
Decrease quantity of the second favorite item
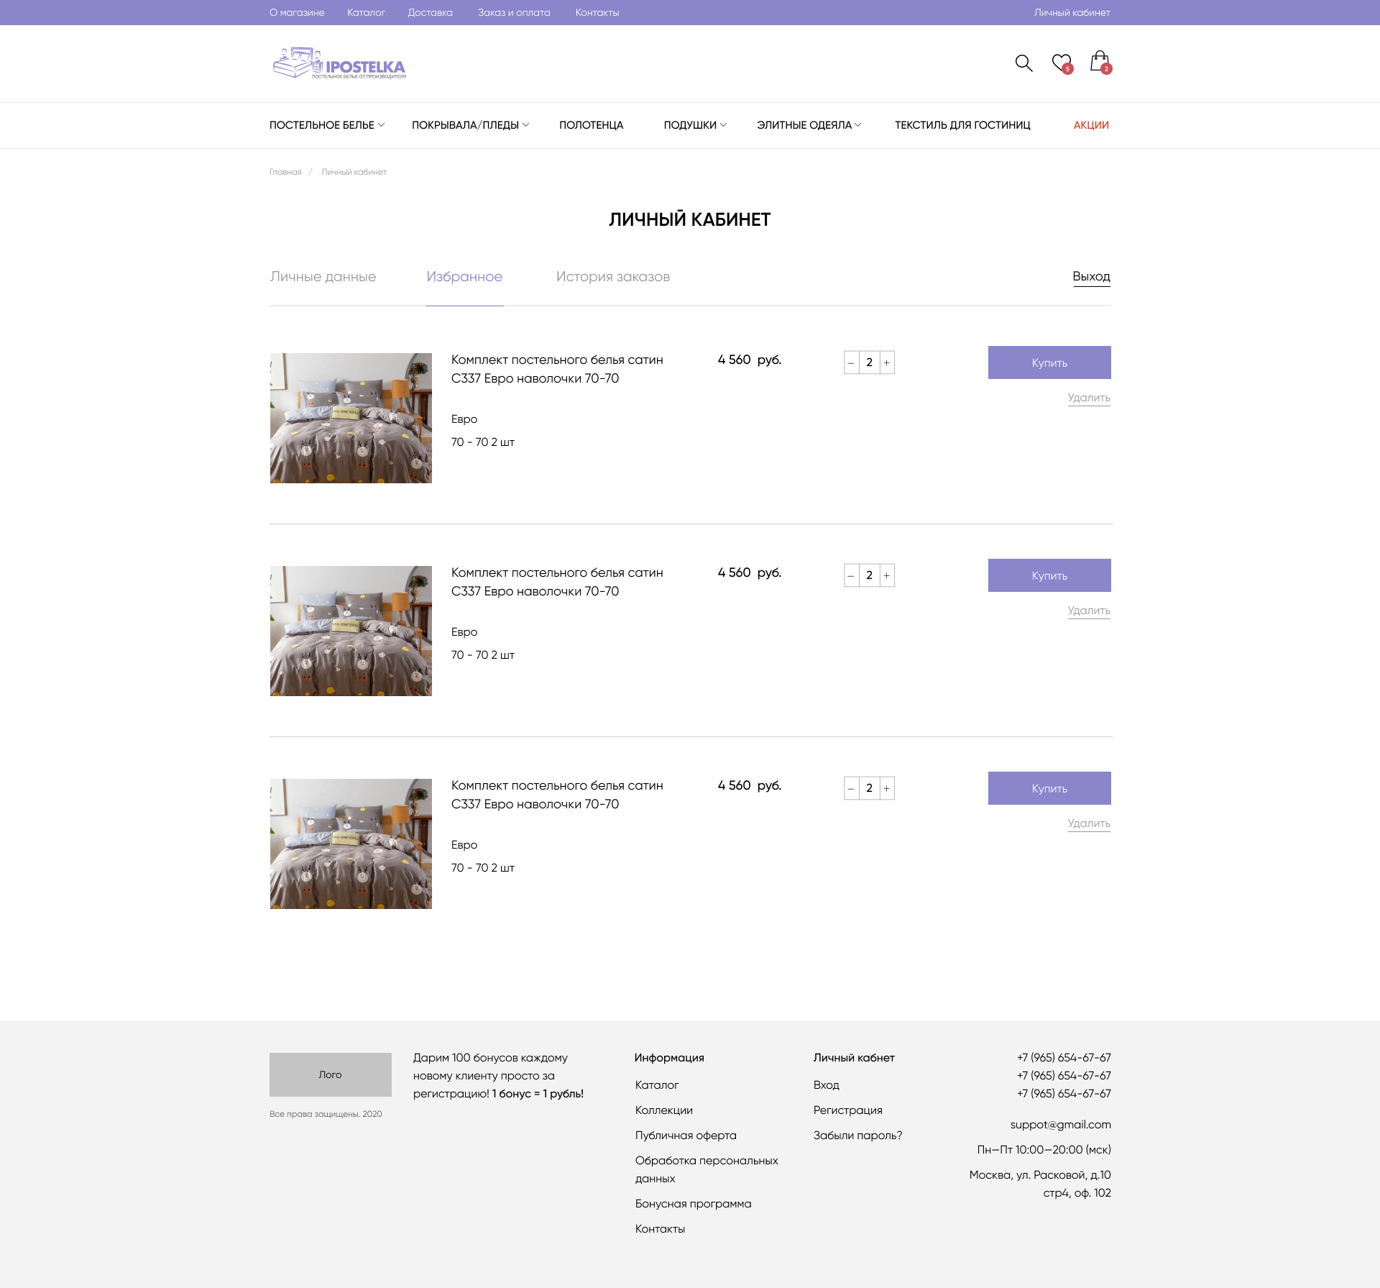852,575
